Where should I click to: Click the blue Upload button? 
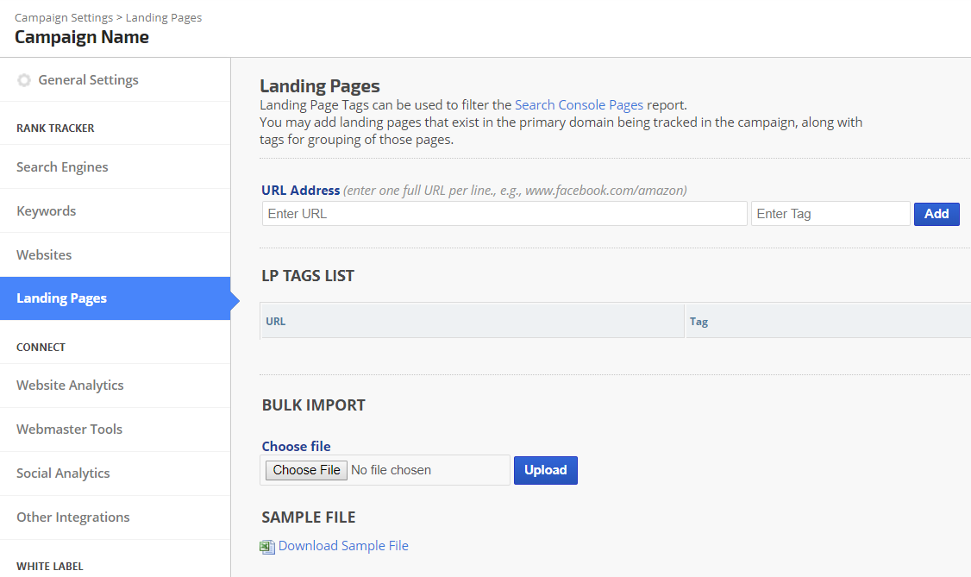[545, 470]
